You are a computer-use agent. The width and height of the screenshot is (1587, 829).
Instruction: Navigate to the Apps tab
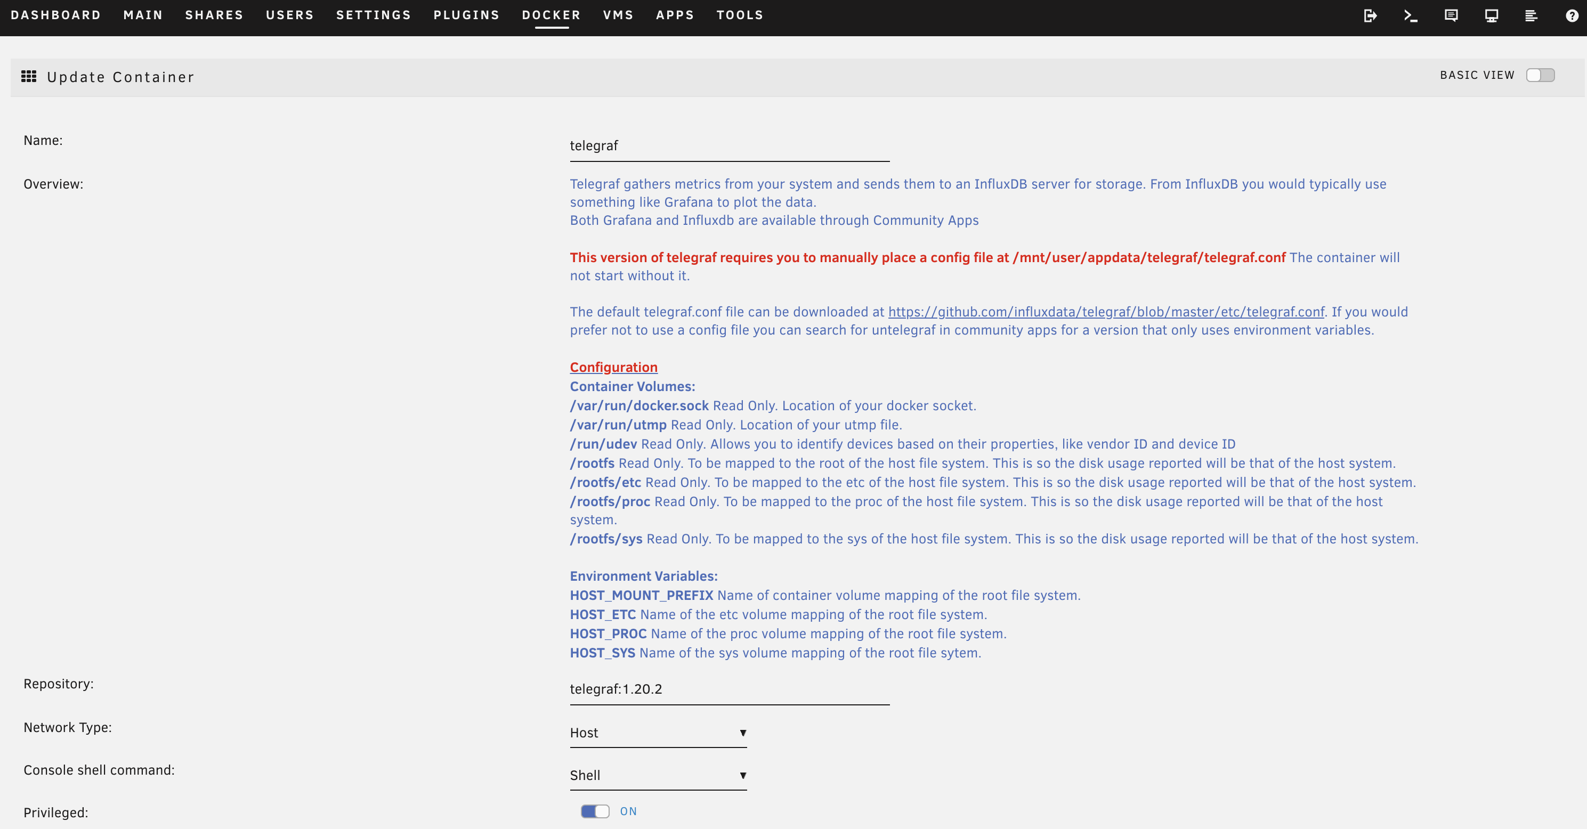(675, 15)
